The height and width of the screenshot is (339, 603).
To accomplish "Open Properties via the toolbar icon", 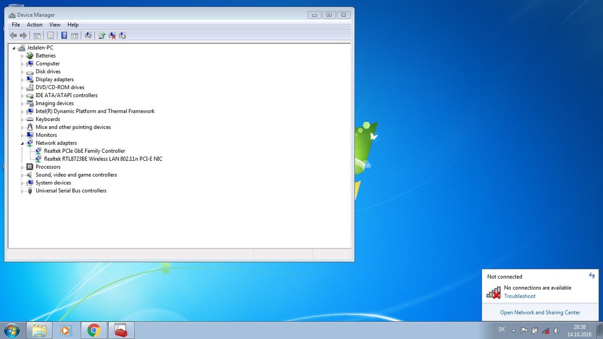I will [50, 35].
